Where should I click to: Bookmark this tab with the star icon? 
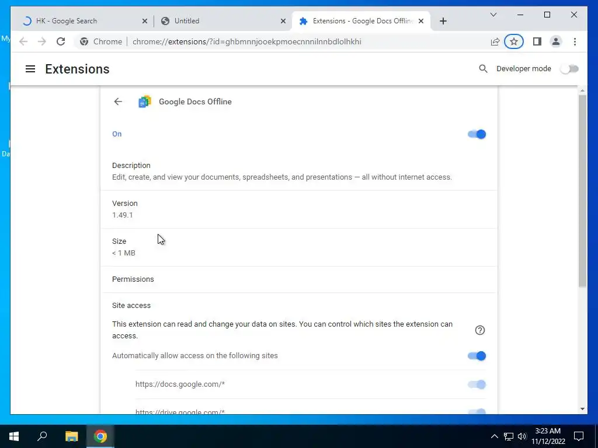coord(514,41)
